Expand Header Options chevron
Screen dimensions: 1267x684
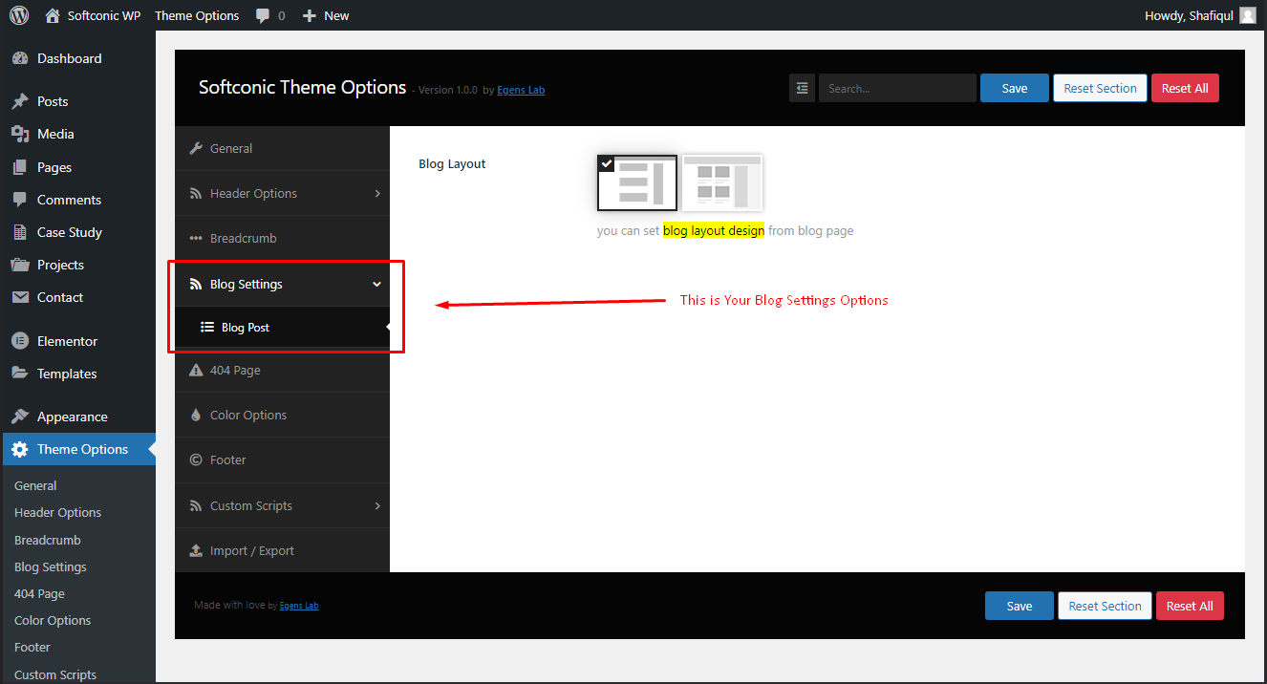click(377, 193)
